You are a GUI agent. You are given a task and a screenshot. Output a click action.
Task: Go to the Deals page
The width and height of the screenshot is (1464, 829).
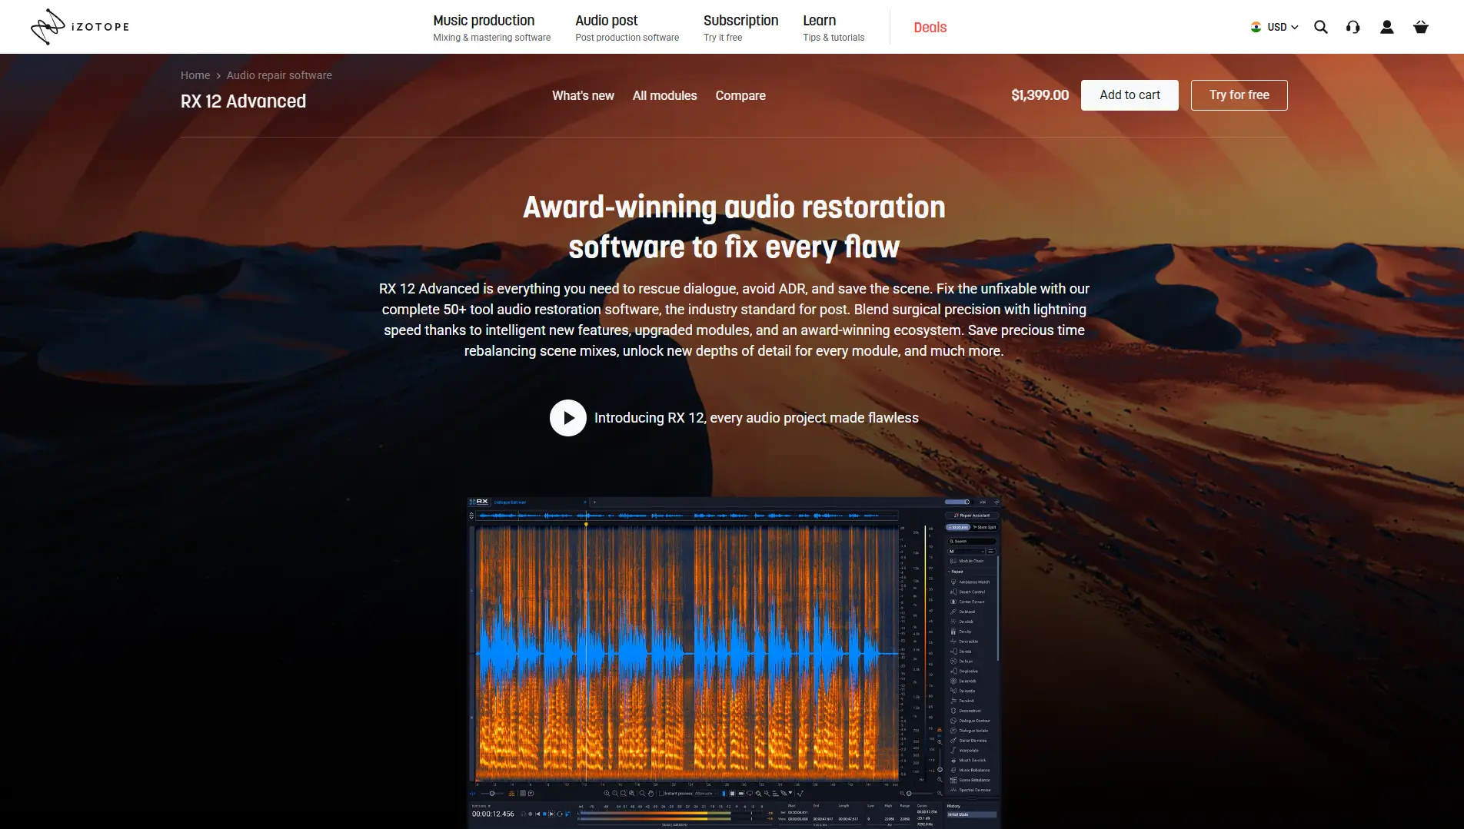click(x=930, y=28)
